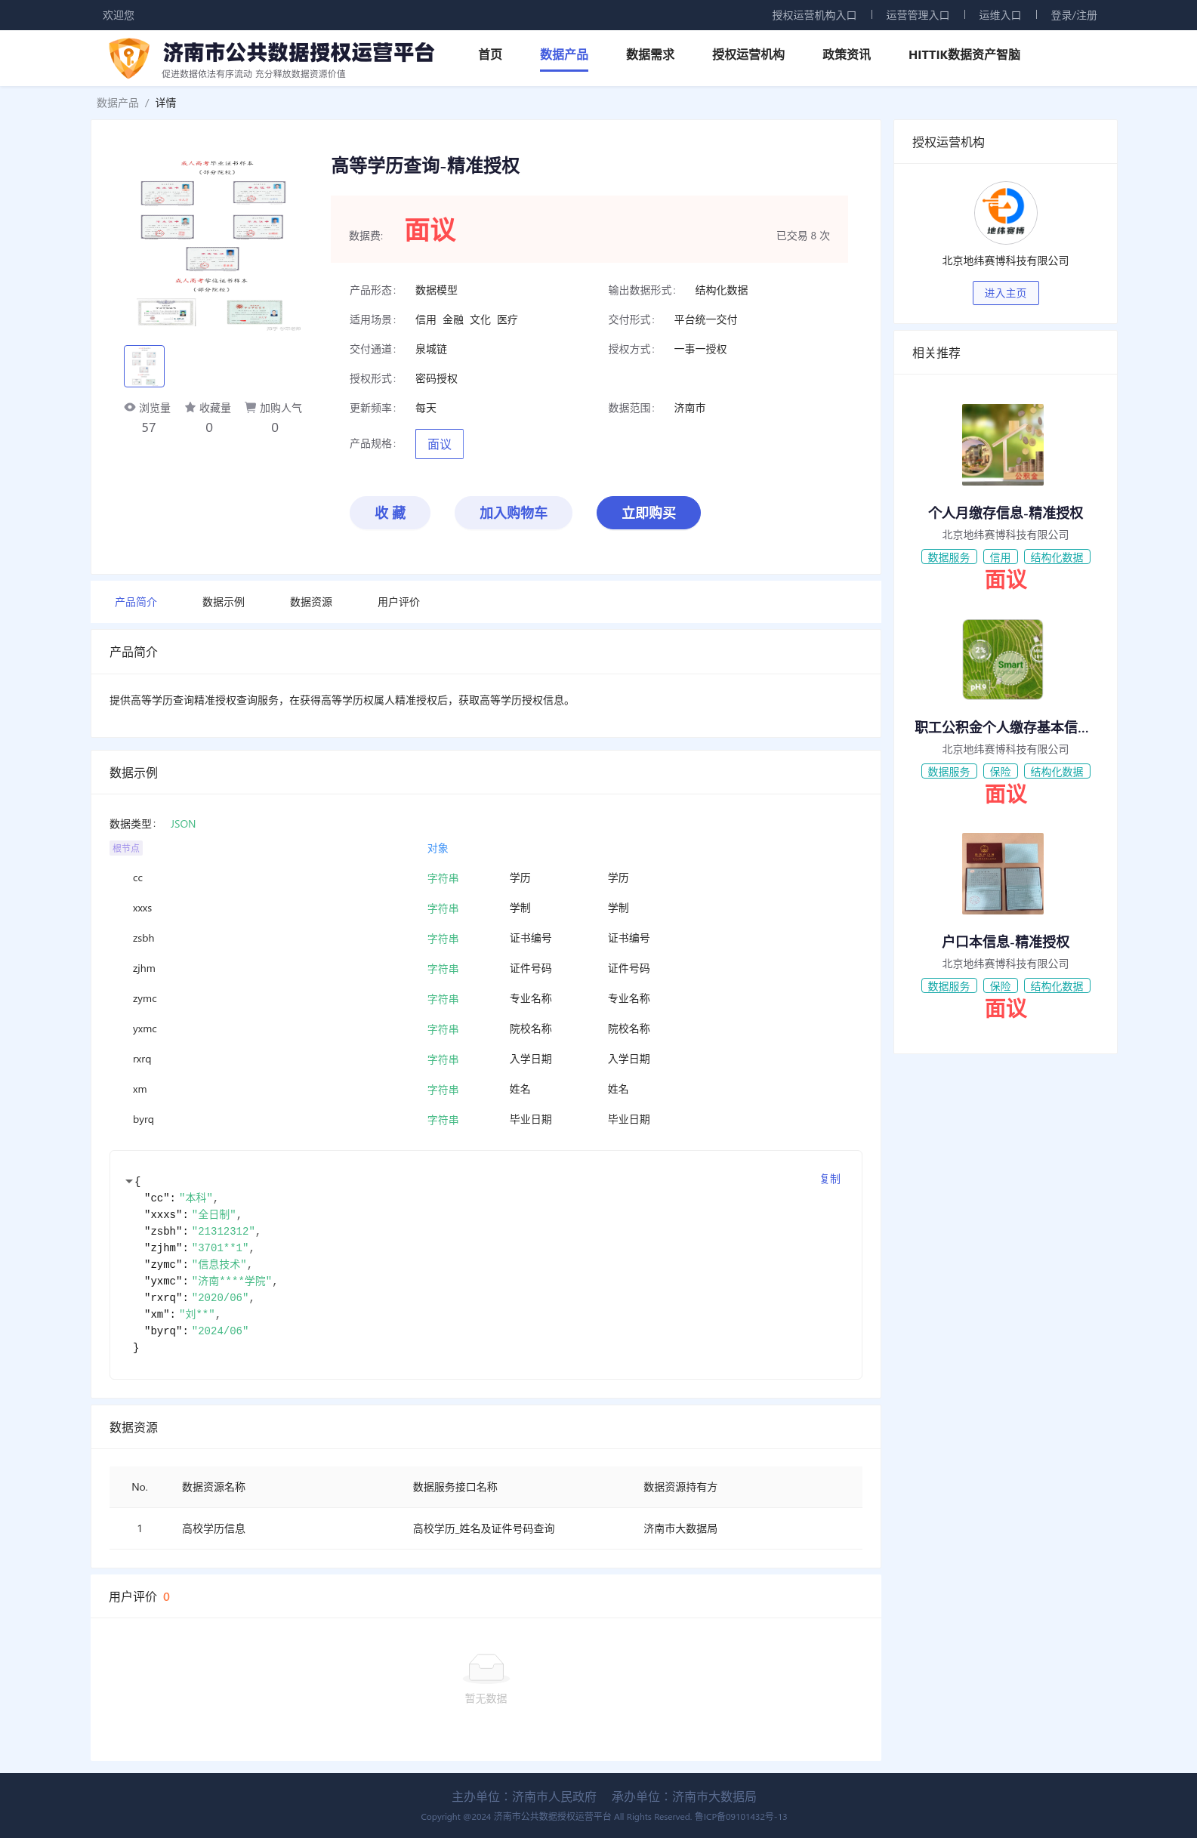Open 数据需求 navigation item

point(649,54)
